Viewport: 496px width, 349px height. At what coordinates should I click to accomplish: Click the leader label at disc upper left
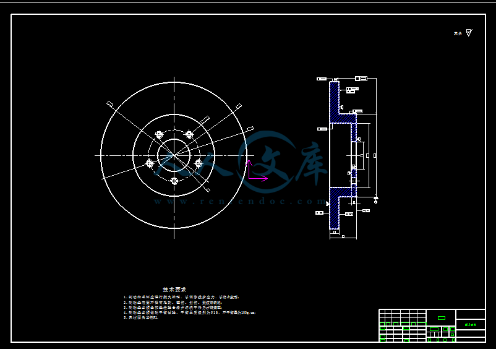click(109, 103)
